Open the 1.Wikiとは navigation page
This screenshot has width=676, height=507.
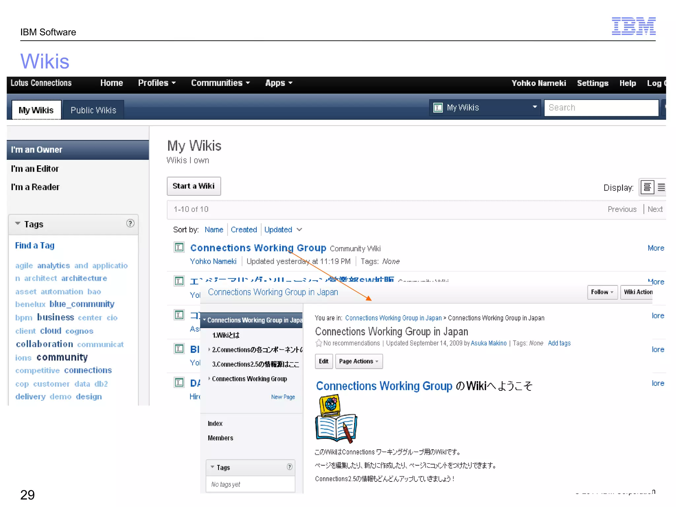225,335
